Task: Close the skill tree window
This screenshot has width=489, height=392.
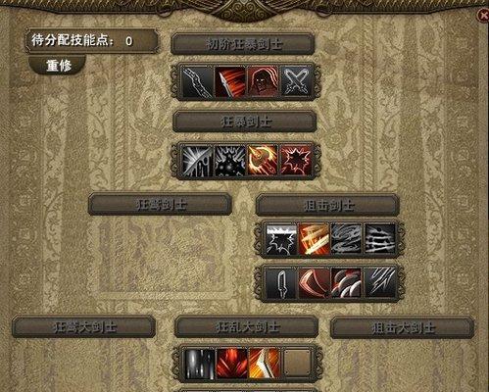Action: tap(483, 16)
